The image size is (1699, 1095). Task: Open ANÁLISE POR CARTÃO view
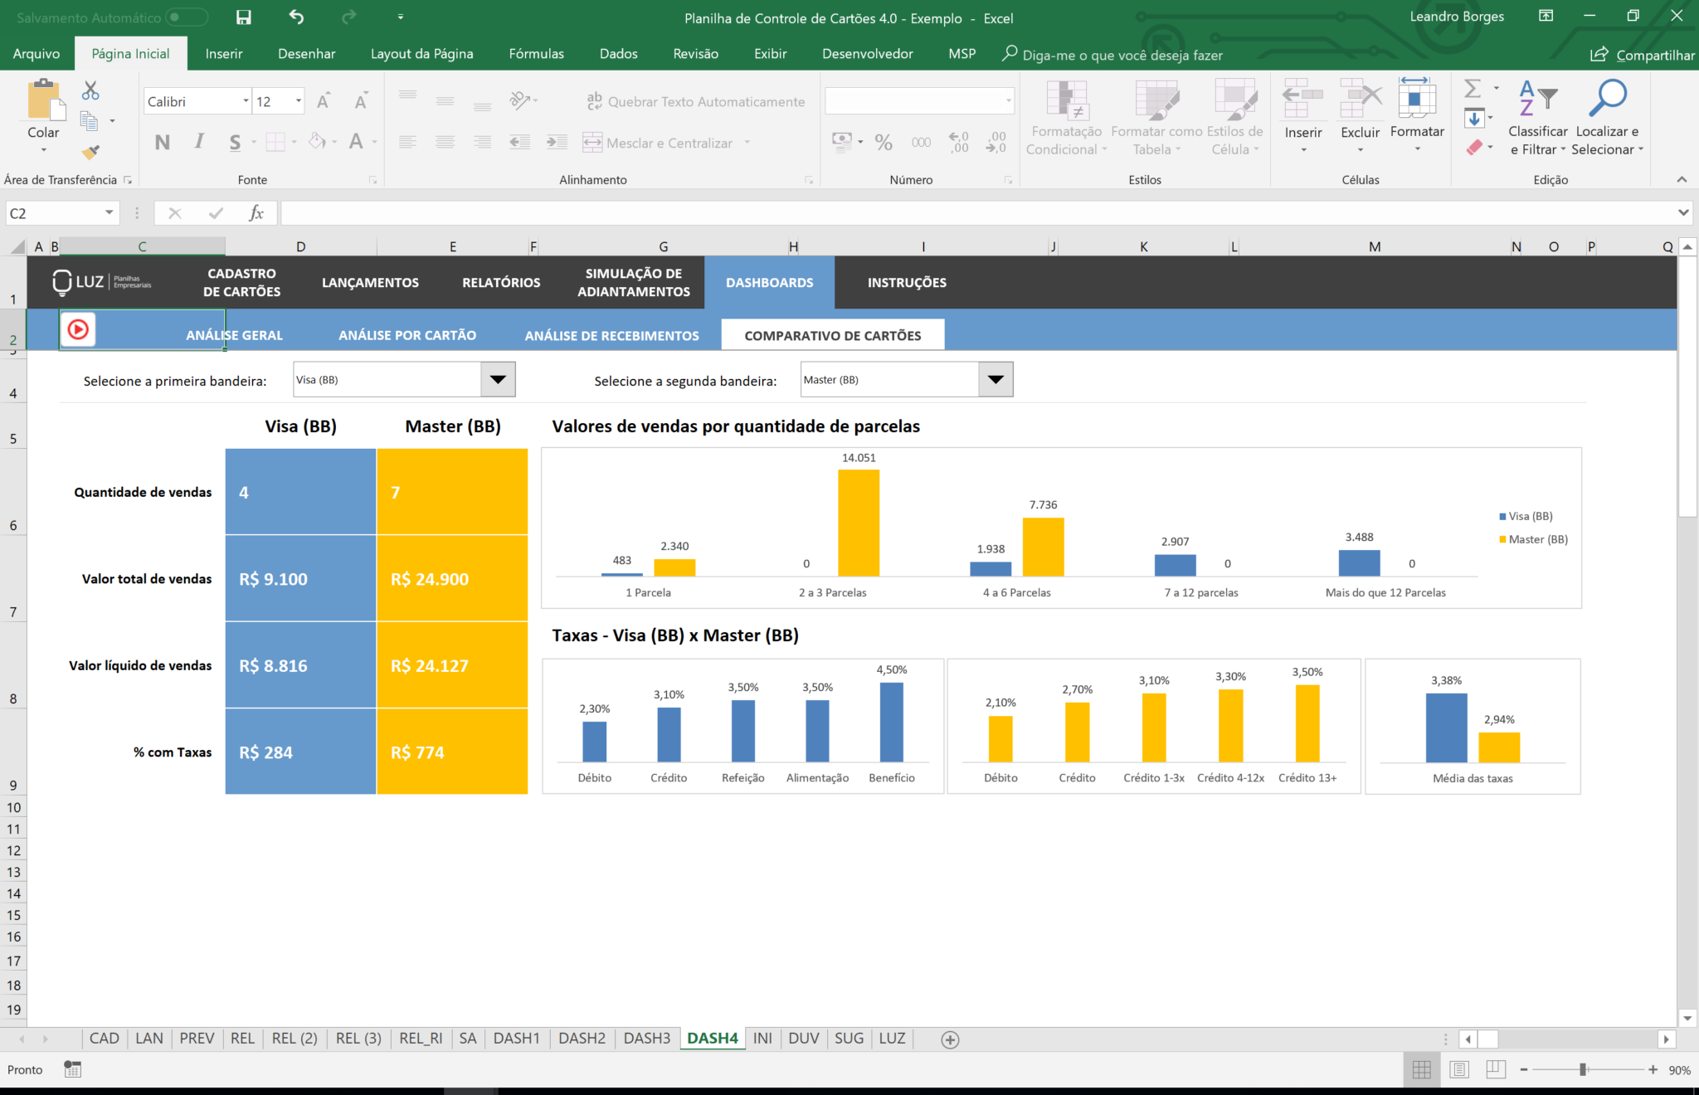[x=406, y=334]
